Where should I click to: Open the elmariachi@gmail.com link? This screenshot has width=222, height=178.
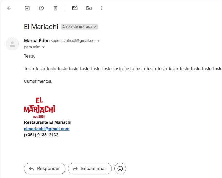pyautogui.click(x=47, y=129)
